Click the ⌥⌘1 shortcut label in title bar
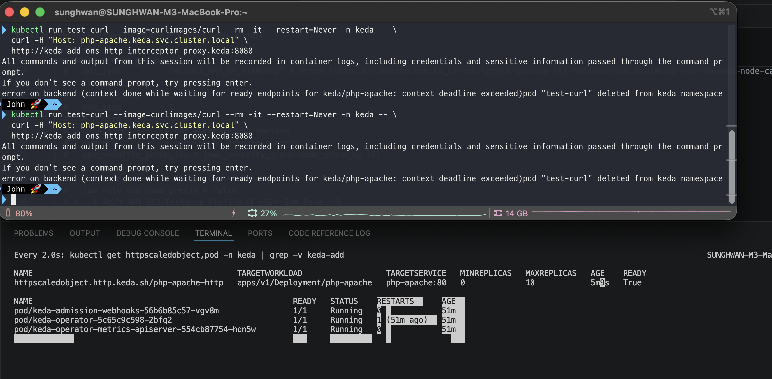Screen dimensions: 772x379 click(720, 12)
